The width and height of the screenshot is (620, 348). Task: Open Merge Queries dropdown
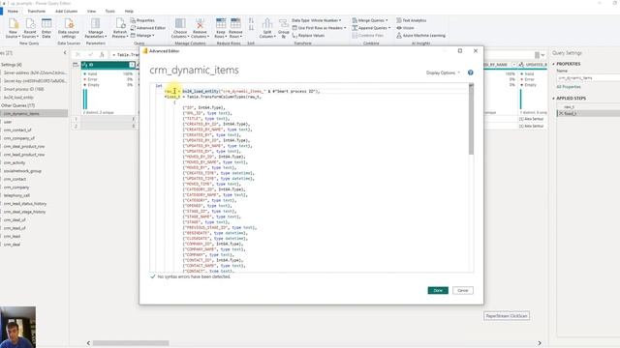point(370,20)
